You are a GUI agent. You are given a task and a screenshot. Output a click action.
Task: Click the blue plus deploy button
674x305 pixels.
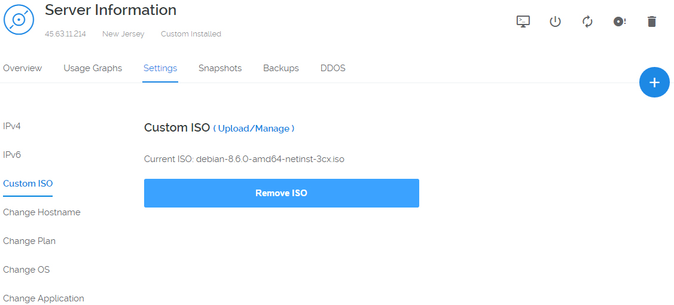pyautogui.click(x=654, y=83)
